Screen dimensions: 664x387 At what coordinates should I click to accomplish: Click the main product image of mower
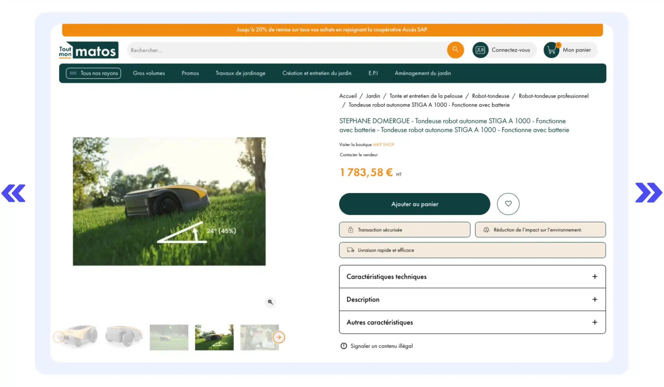click(x=169, y=201)
